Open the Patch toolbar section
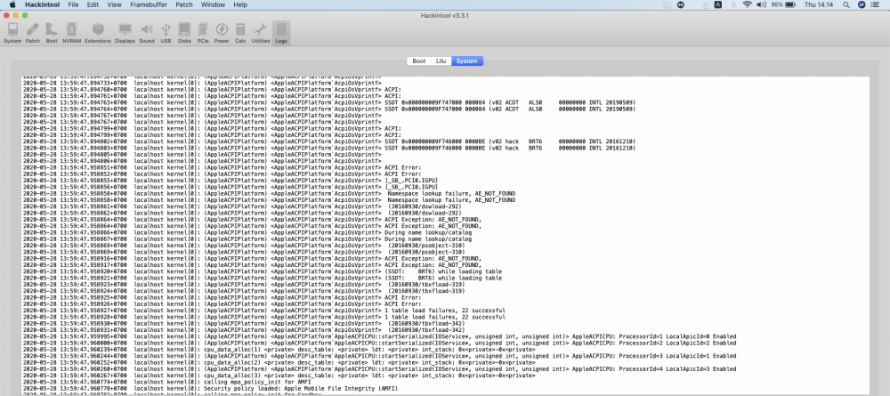This screenshot has height=396, width=890. click(x=33, y=33)
